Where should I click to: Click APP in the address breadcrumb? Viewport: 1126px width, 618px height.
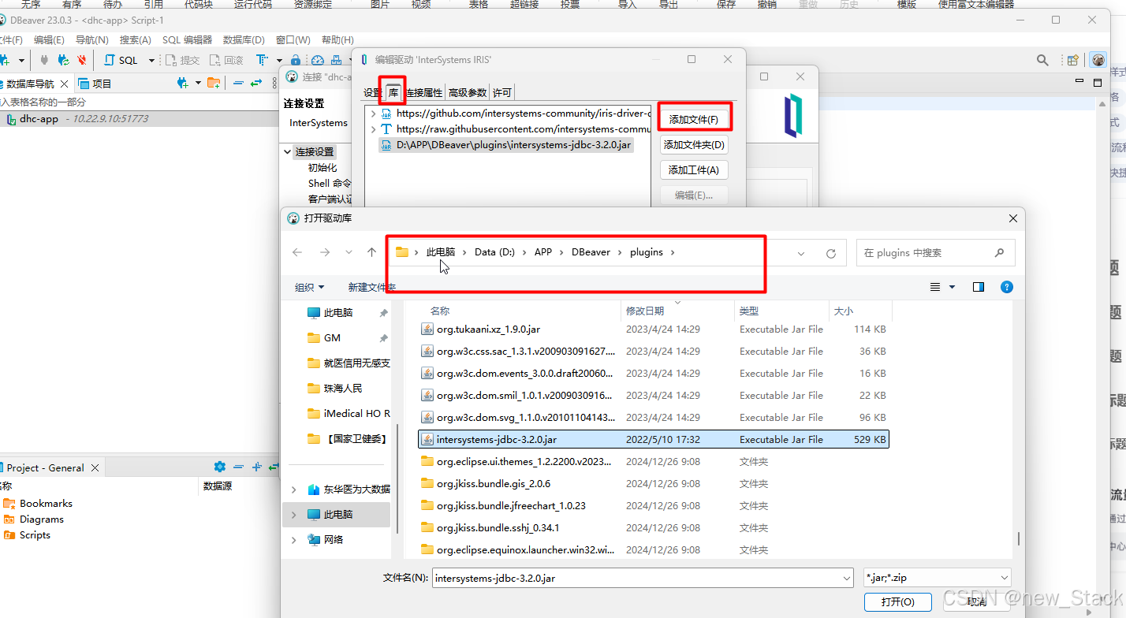point(543,252)
